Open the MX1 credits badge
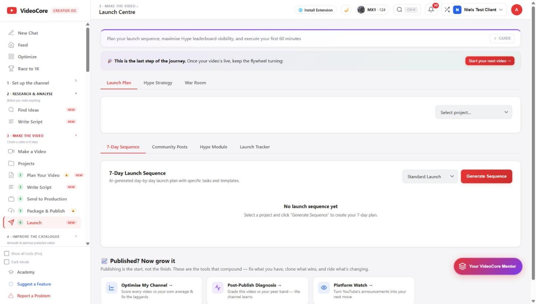 [x=373, y=10]
